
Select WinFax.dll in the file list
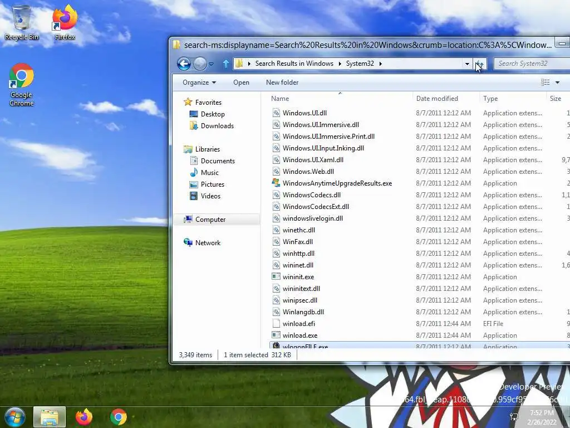(x=298, y=242)
